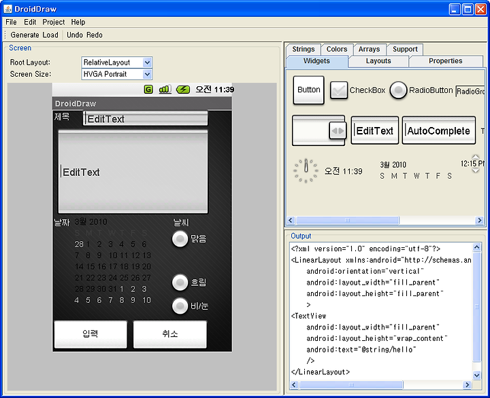Switch to the Arrays tab
The height and width of the screenshot is (398, 490).
point(369,50)
